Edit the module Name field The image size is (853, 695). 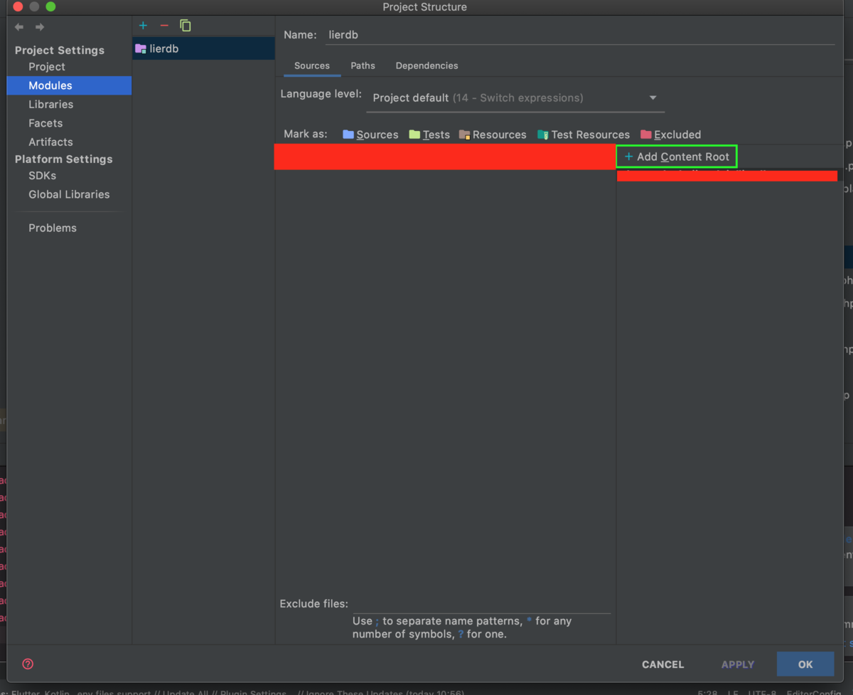click(580, 34)
